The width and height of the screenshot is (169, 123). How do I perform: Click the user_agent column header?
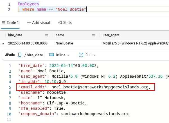pos(111,35)
